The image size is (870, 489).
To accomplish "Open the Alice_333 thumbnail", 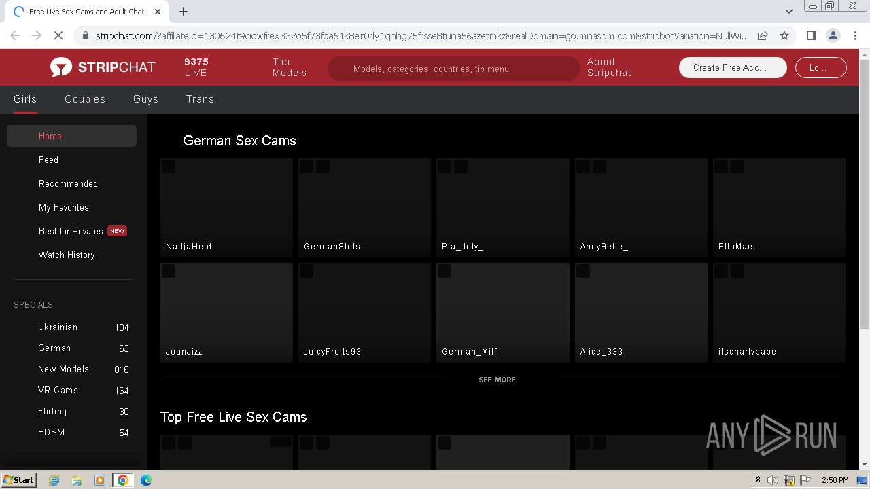I will [x=641, y=313].
